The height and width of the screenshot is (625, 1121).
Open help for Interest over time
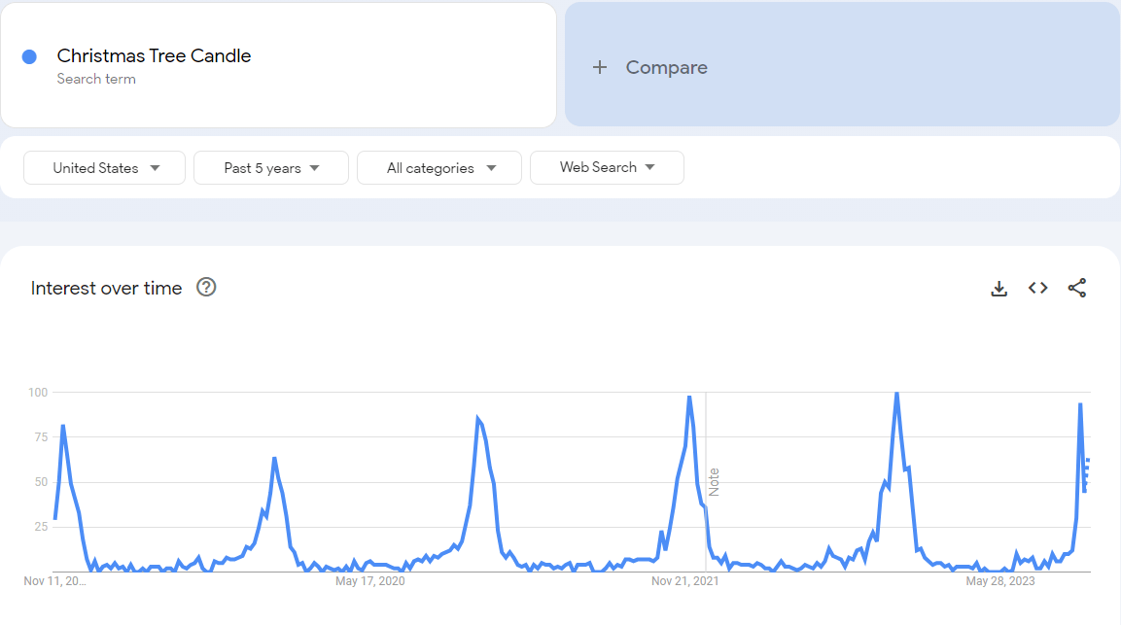pos(206,288)
